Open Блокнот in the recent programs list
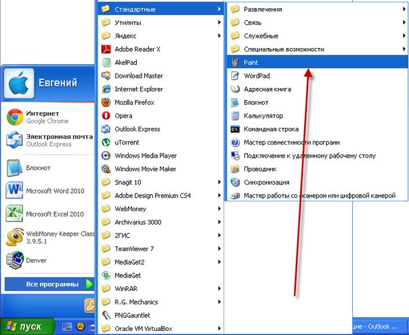The width and height of the screenshot is (409, 335). pyautogui.click(x=48, y=168)
